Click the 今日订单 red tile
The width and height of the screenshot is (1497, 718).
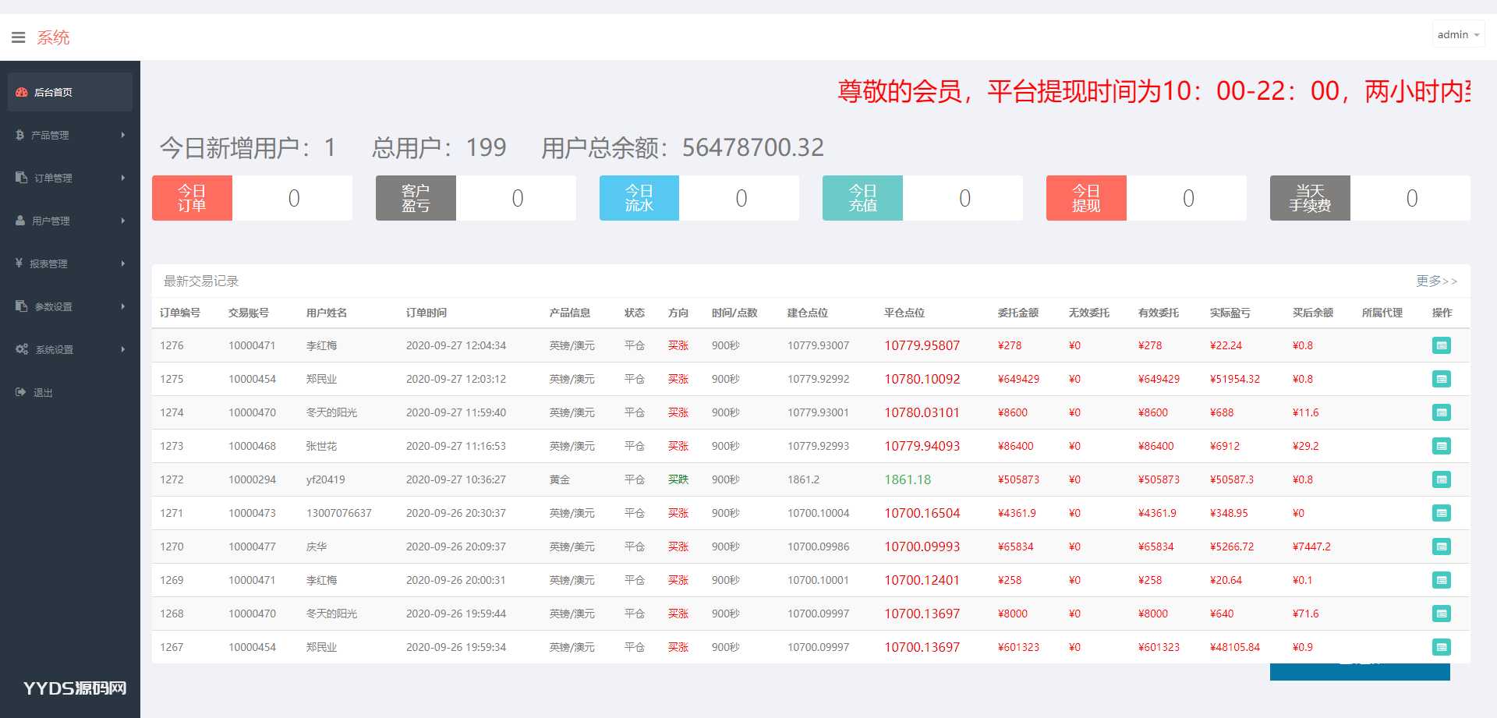(192, 198)
